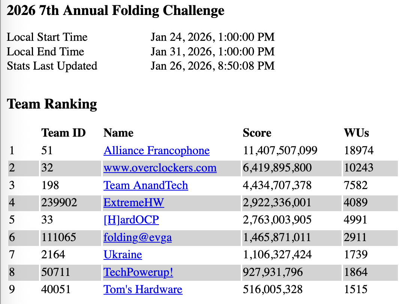Screen dimensions: 411x304
Task: Click the 2026 7th Annual Folding Challenge title
Action: click(x=115, y=10)
